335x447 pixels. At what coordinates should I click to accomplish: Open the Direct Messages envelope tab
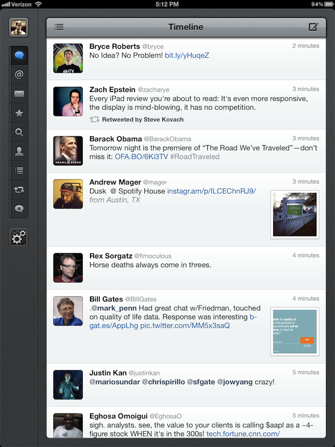tap(19, 94)
